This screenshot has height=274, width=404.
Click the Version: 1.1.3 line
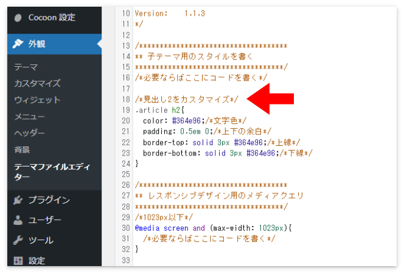click(x=170, y=13)
